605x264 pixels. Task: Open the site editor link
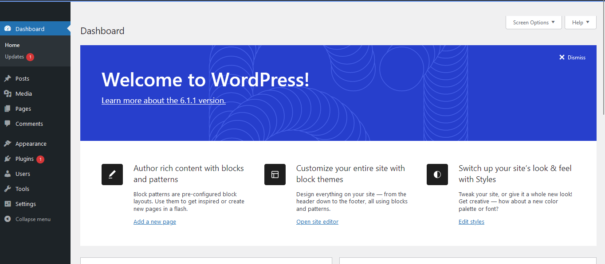(x=317, y=221)
